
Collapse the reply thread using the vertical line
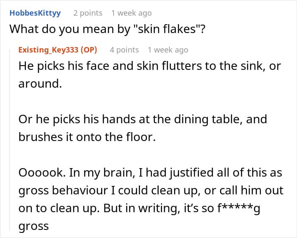click(10, 139)
